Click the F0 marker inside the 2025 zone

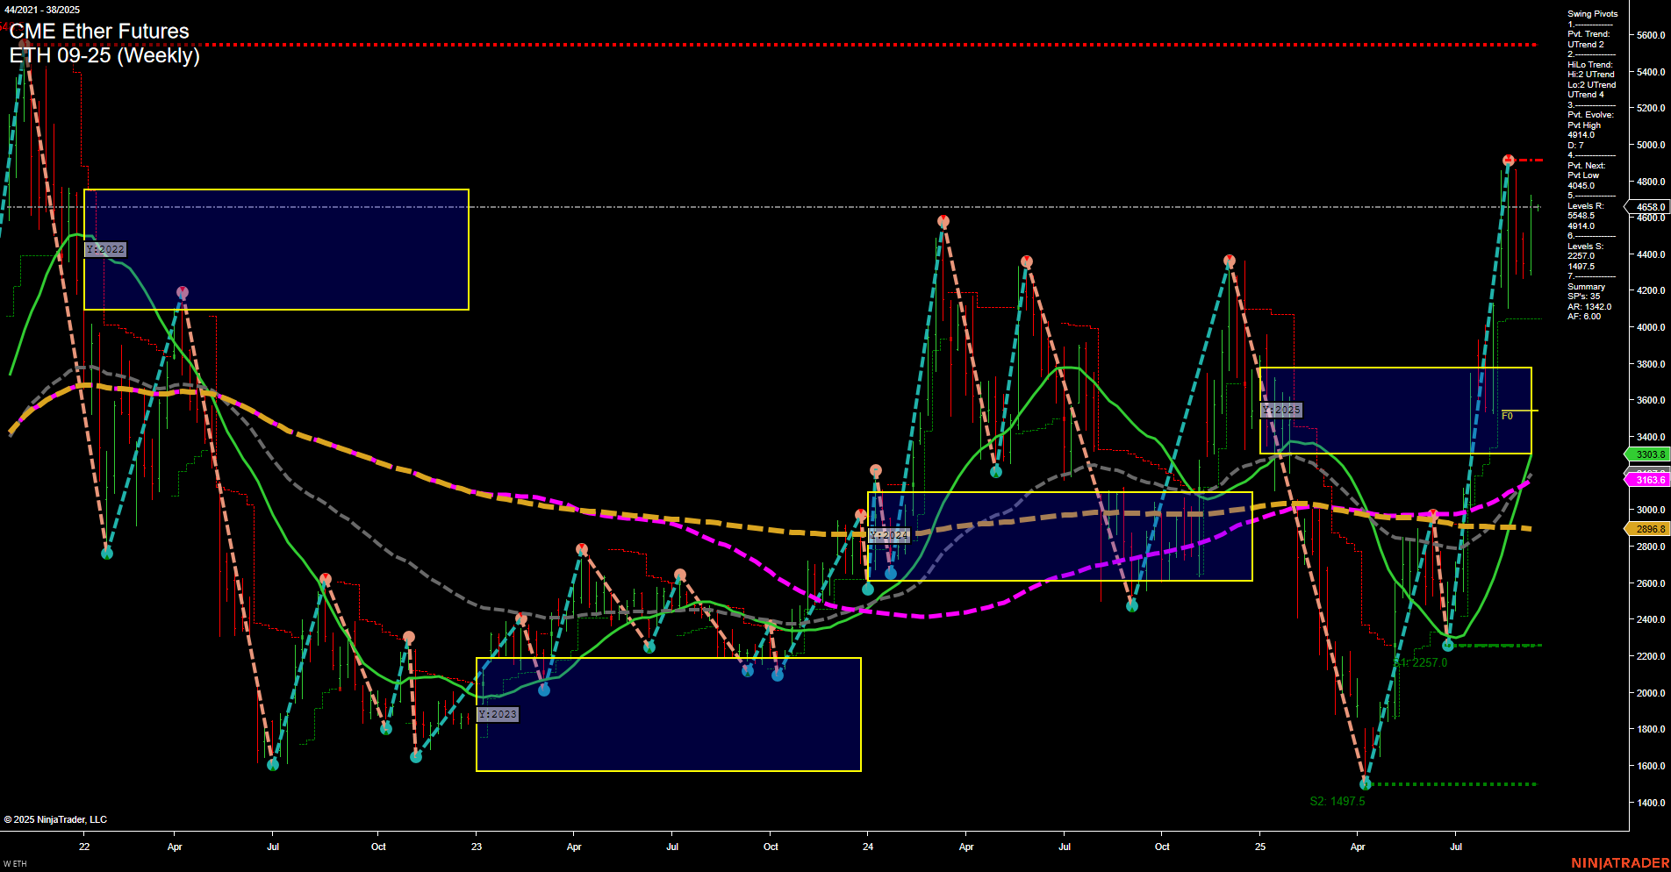[x=1507, y=416]
